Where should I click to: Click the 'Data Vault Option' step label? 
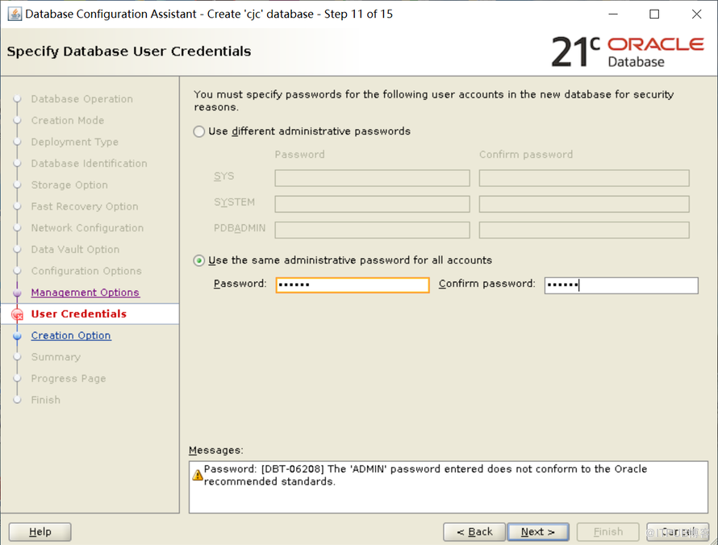[75, 249]
